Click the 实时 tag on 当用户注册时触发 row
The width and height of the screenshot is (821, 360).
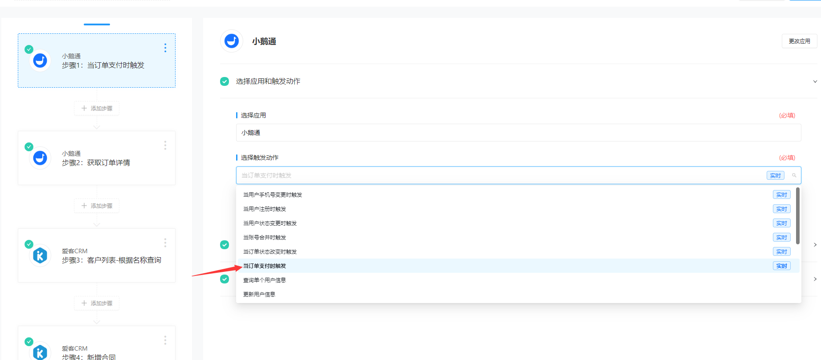(781, 209)
